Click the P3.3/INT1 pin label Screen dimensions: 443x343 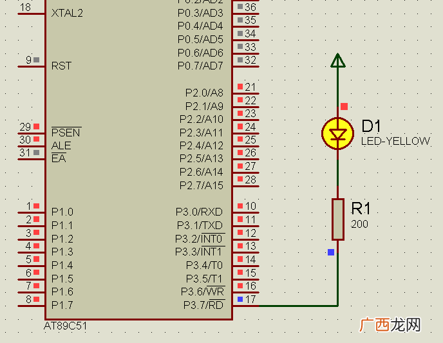click(x=199, y=252)
